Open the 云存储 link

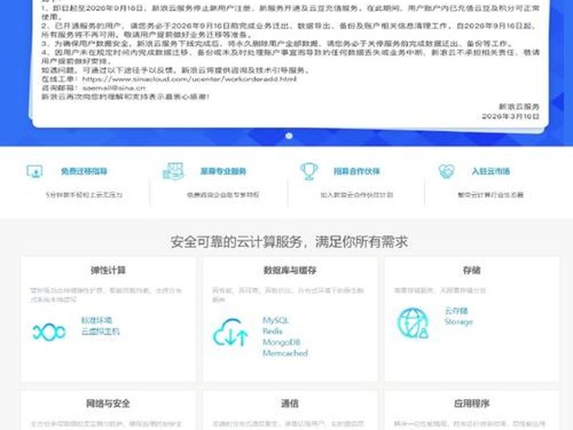coord(456,311)
